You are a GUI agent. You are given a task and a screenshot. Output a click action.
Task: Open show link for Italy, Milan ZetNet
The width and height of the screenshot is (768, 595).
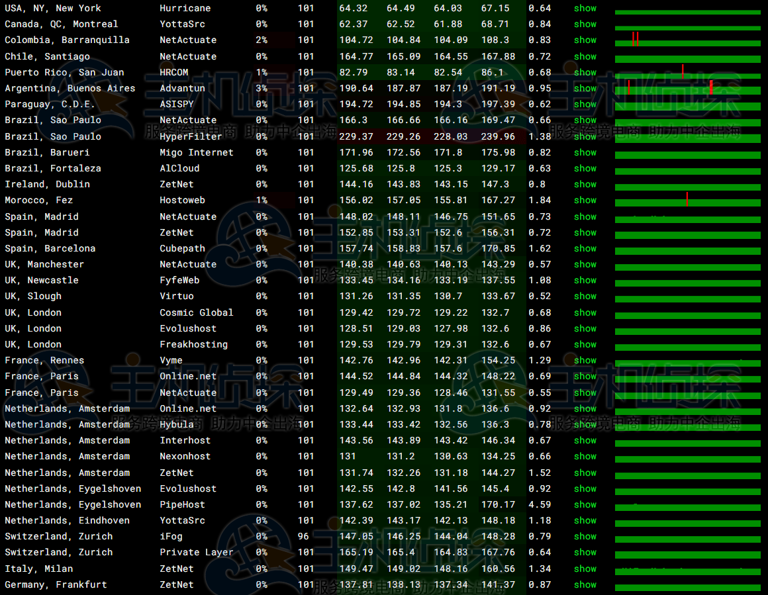(585, 569)
